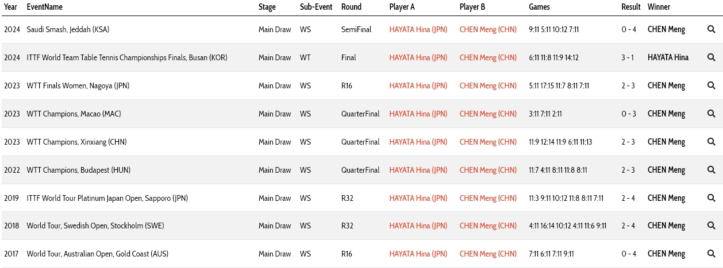This screenshot has height=268, width=723.
Task: Click CHEN Meng link in Swedish Open row
Action: (488, 226)
